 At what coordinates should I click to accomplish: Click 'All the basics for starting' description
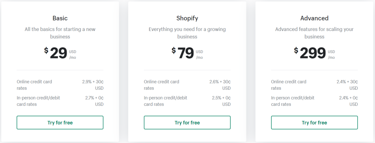coord(60,33)
